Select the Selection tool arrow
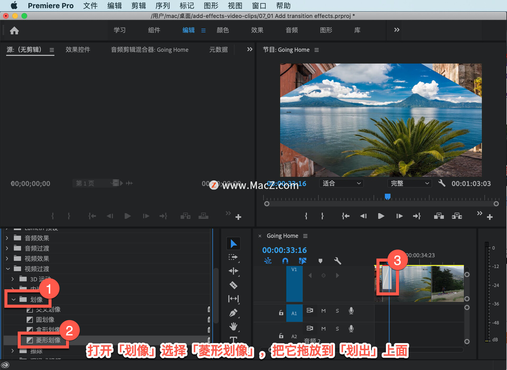The image size is (507, 370). point(233,243)
